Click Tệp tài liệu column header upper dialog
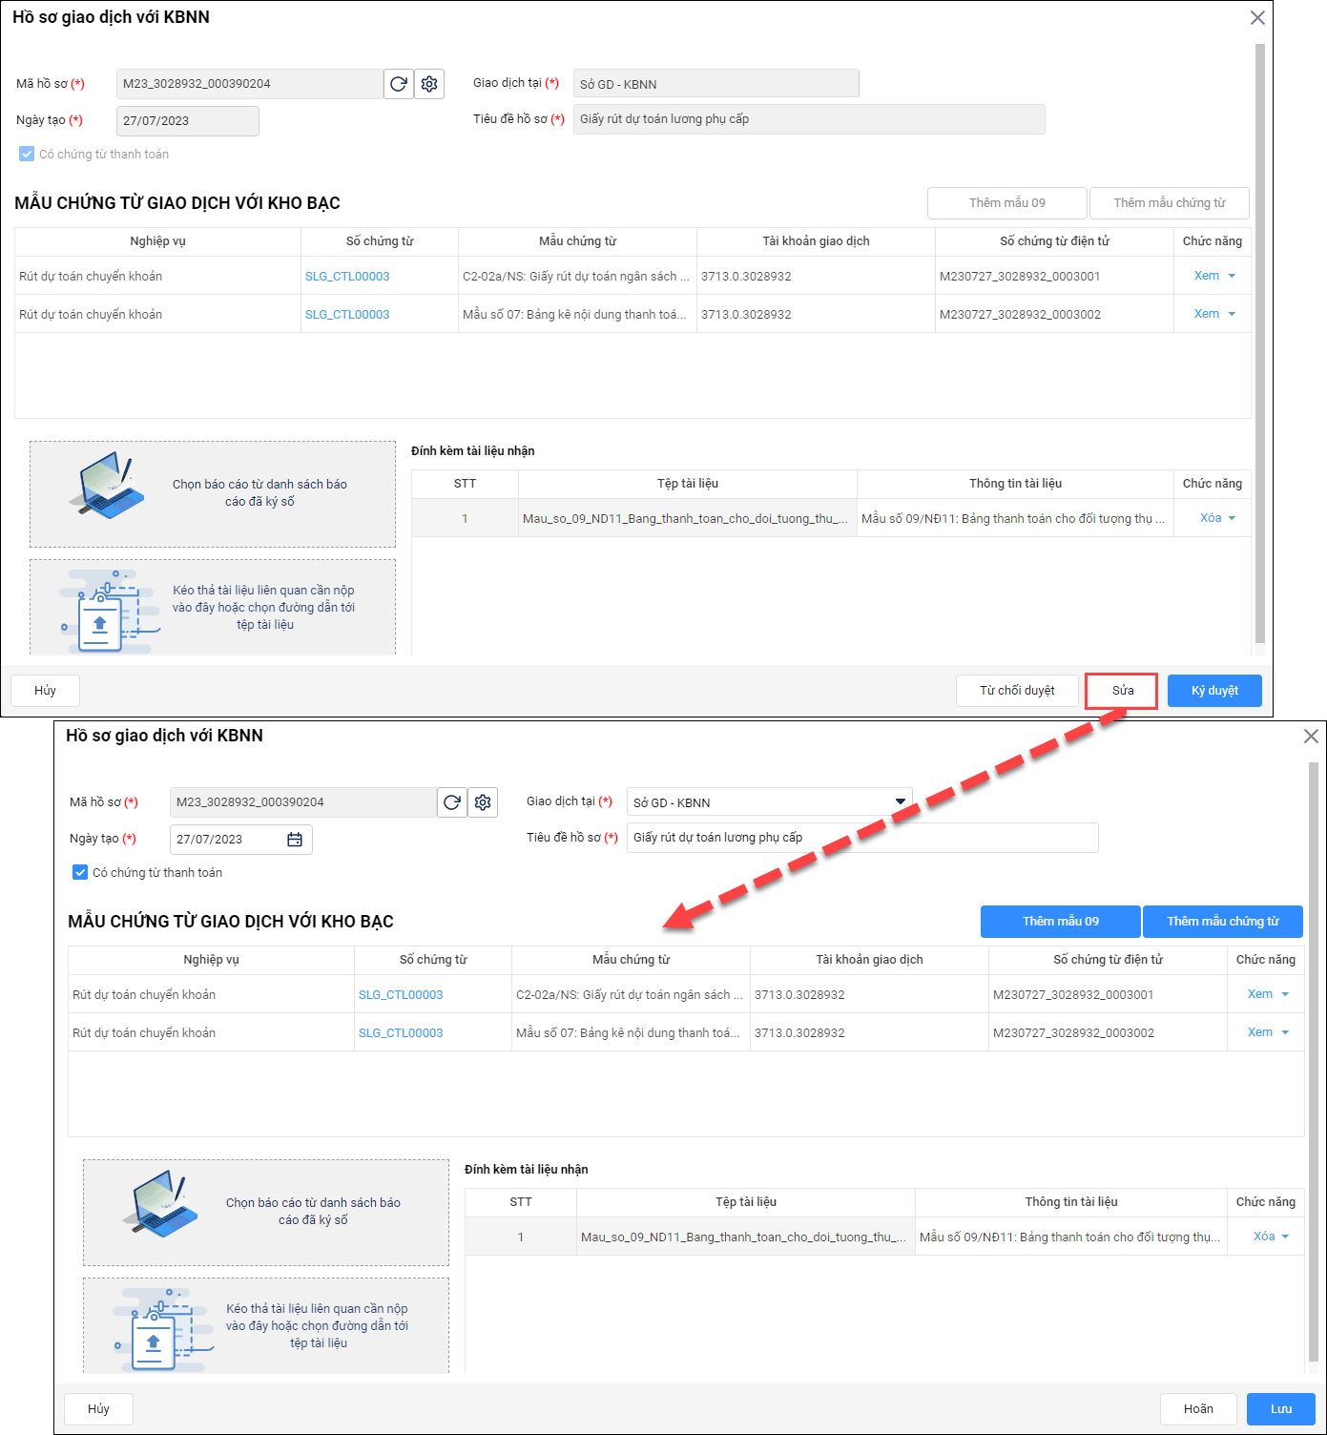 688,484
